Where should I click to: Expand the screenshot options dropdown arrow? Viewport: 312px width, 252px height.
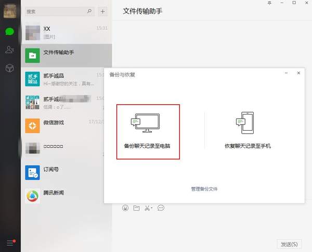[x=152, y=209]
